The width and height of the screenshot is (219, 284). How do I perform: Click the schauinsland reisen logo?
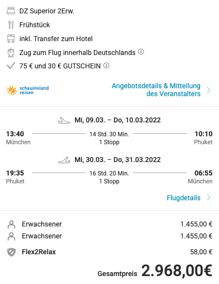(x=28, y=90)
